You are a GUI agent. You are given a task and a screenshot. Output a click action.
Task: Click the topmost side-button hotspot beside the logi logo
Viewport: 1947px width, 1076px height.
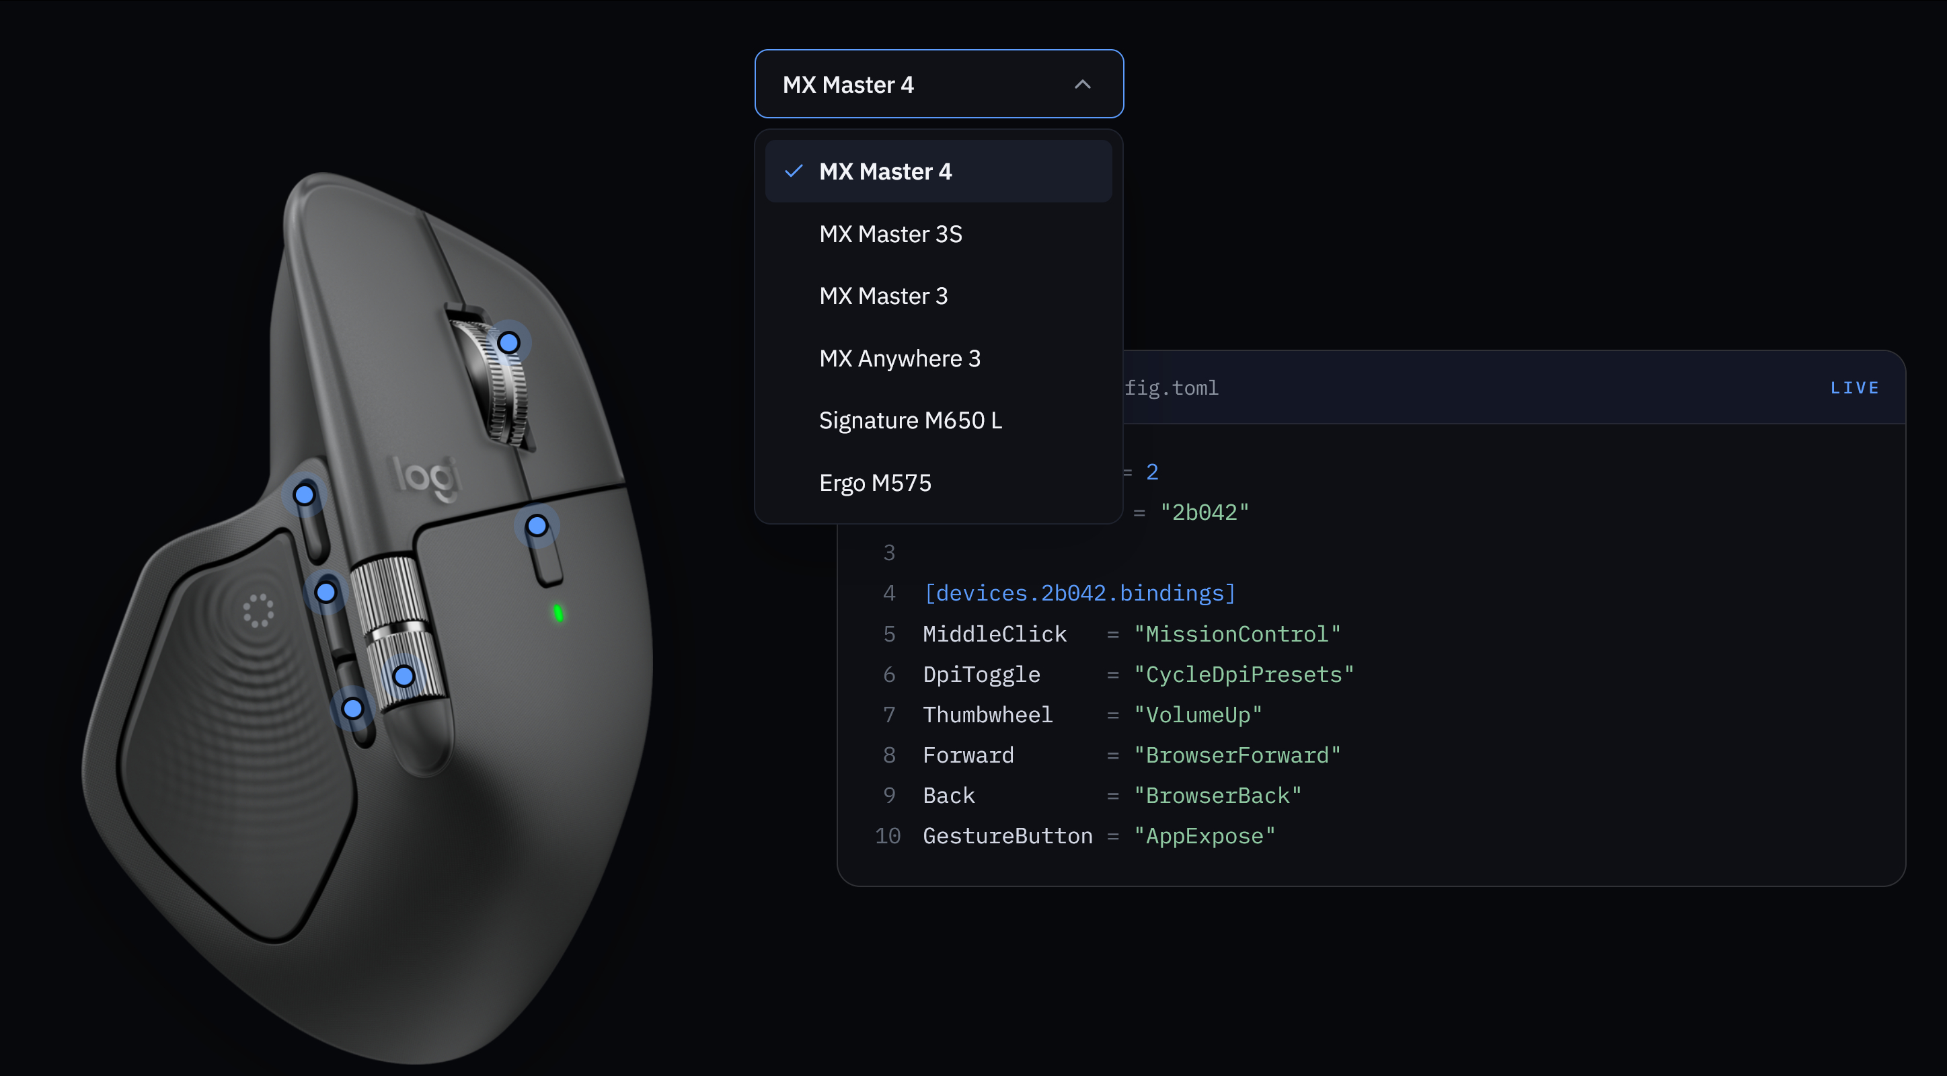(304, 495)
